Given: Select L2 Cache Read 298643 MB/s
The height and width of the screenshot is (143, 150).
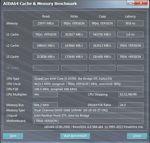Looking at the screenshot, I should coord(46,46).
